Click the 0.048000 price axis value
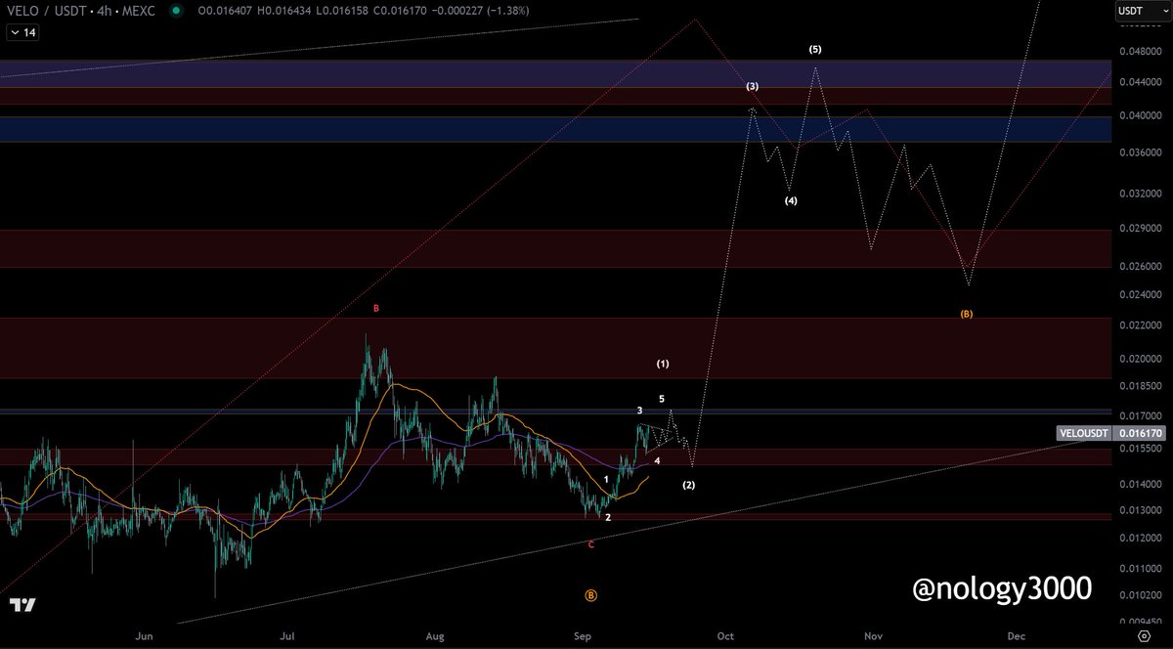This screenshot has height=649, width=1173. click(1142, 53)
